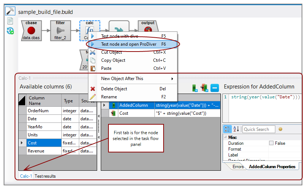
Task: Switch properties to categorized view
Action: point(228,129)
